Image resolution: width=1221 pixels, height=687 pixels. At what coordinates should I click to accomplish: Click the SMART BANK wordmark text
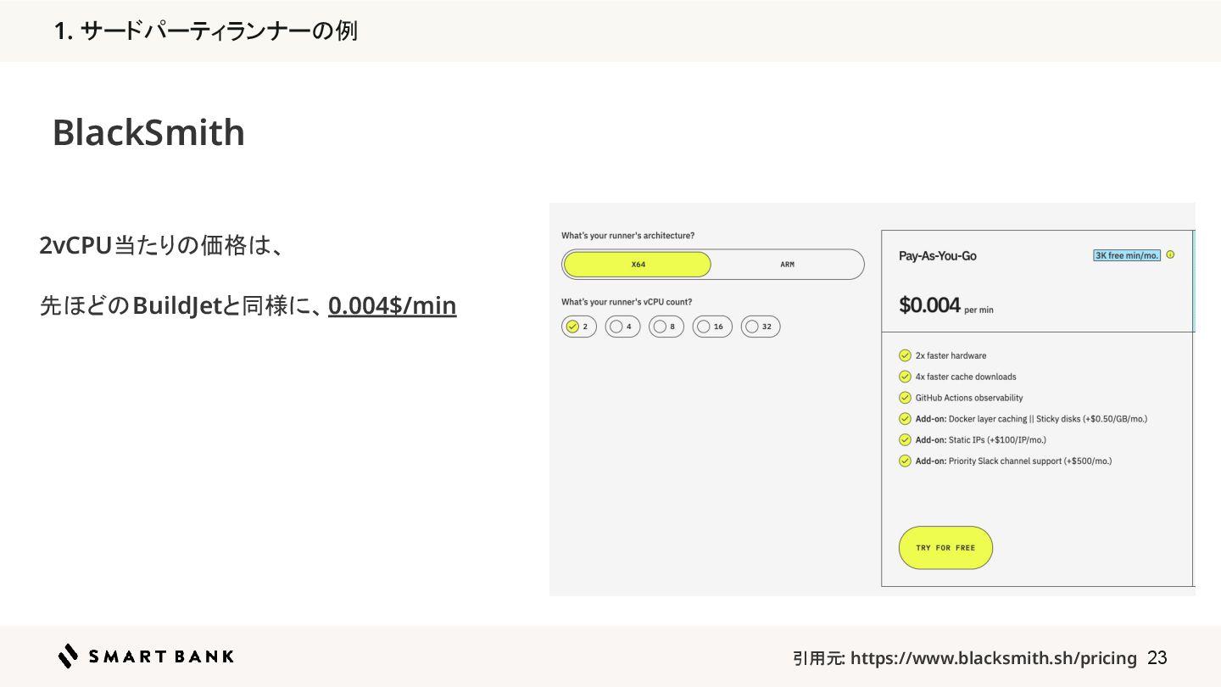point(161,656)
